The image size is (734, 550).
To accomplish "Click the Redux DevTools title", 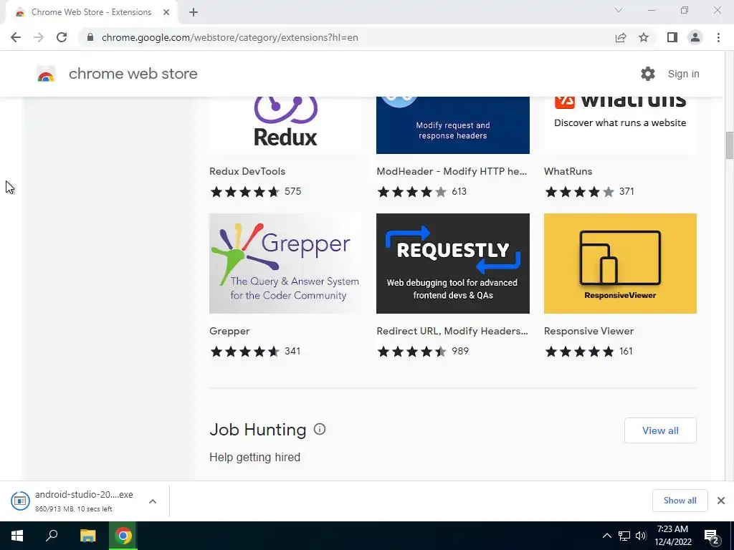I will tap(247, 171).
